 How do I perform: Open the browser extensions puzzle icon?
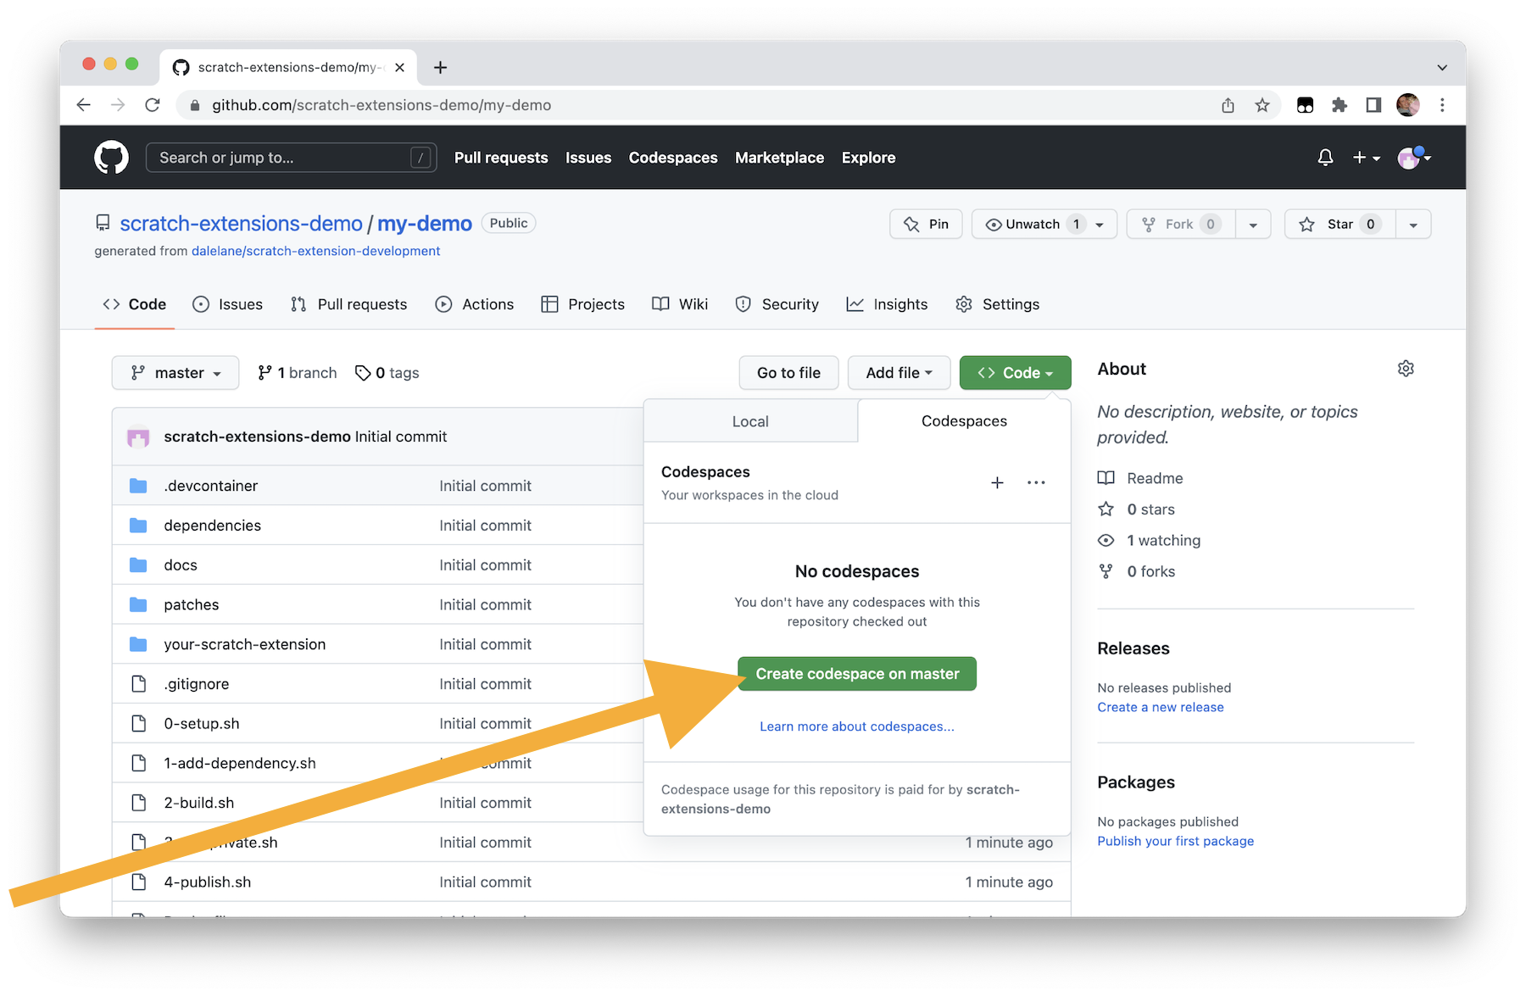pyautogui.click(x=1339, y=105)
